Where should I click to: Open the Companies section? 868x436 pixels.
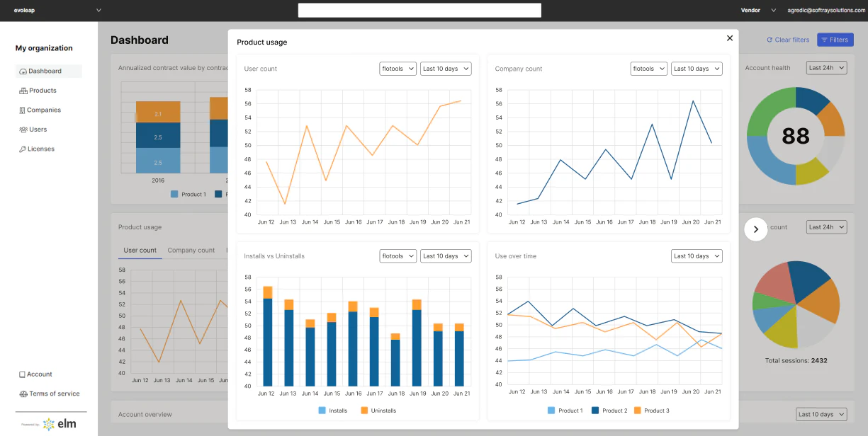[45, 110]
